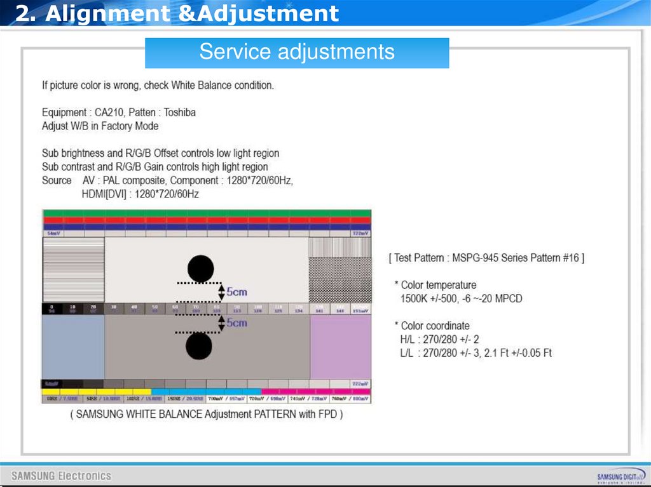
Task: Click the Alignment & Adjustment heading
Action: 177,13
